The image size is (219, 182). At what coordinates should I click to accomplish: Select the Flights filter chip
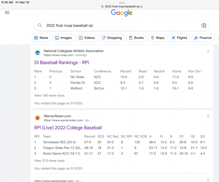pyautogui.click(x=179, y=38)
